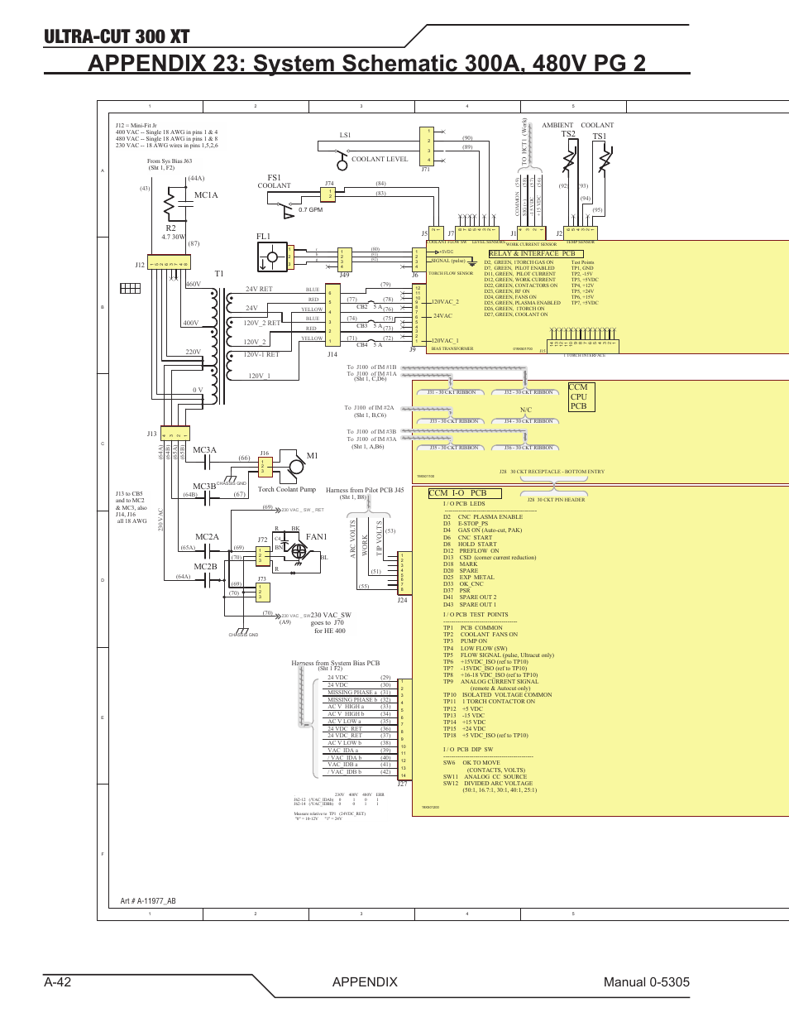789x1022 pixels.
Task: Click the J14 yellow connector block
Action: pos(332,315)
